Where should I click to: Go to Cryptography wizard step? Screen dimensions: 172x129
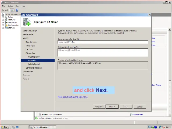coord(34,57)
